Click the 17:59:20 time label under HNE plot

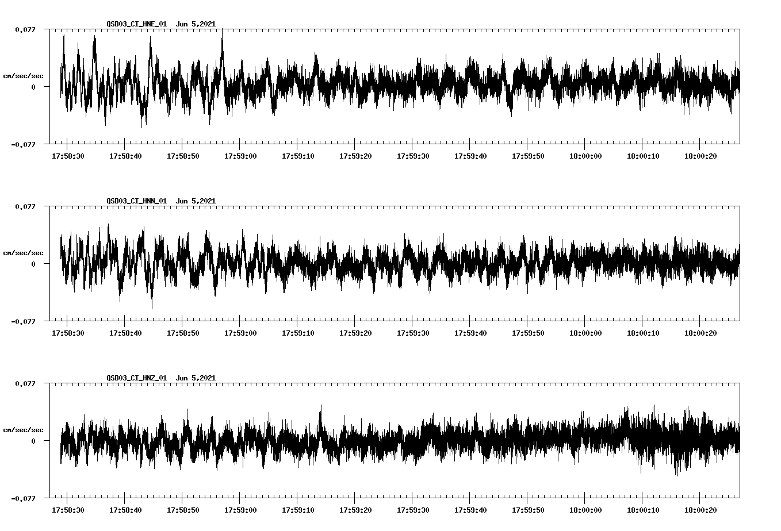[355, 156]
